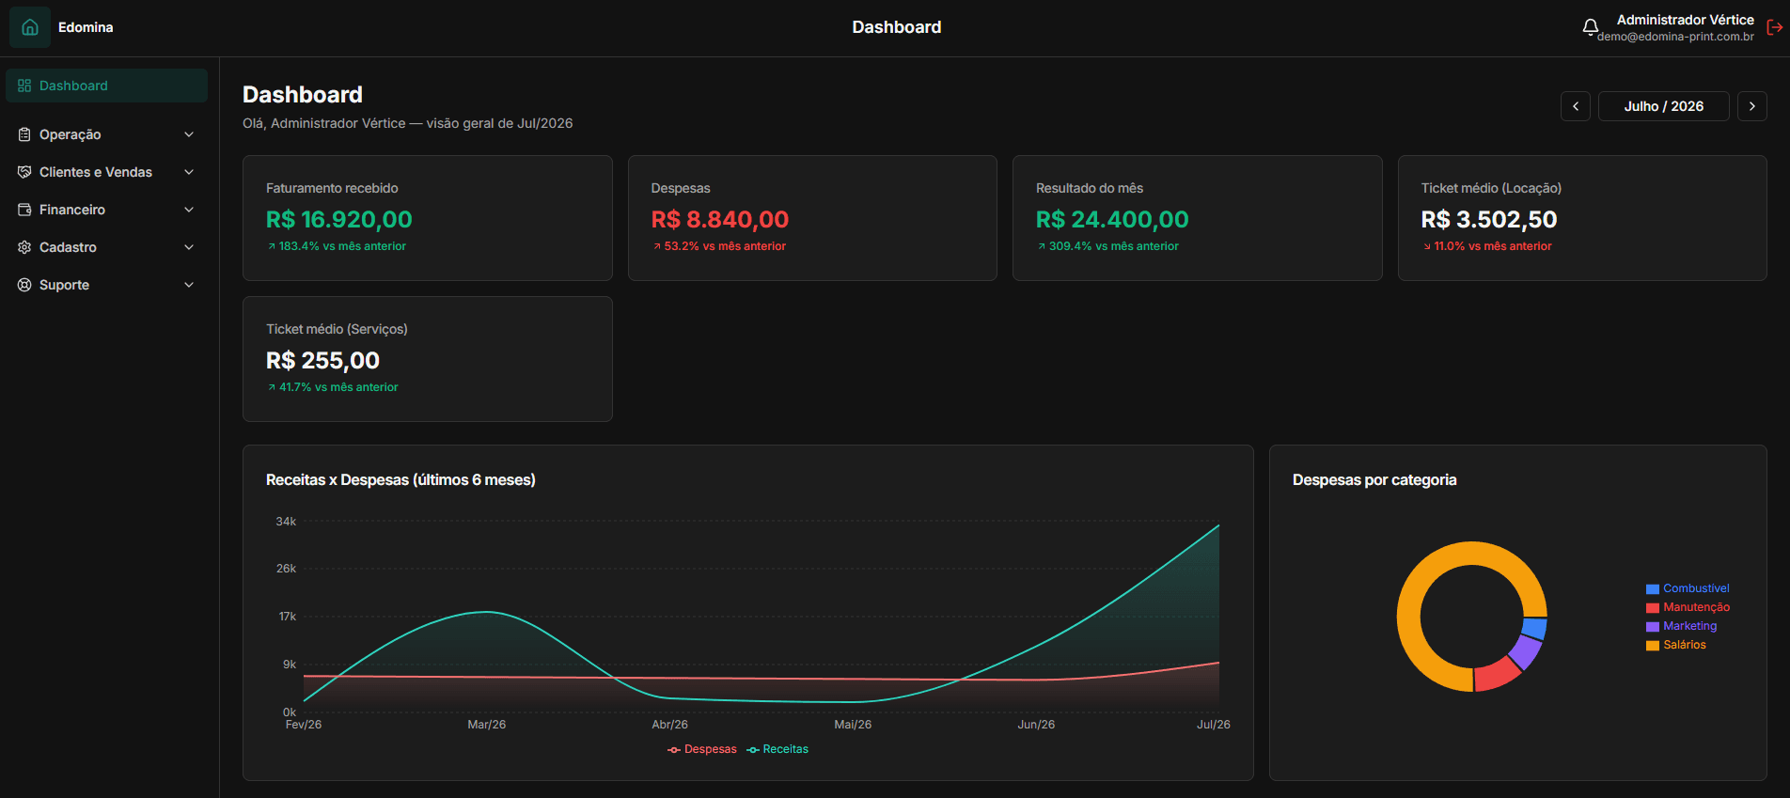Click the Despesas por categoria heading
This screenshot has height=798, width=1790.
(1374, 479)
